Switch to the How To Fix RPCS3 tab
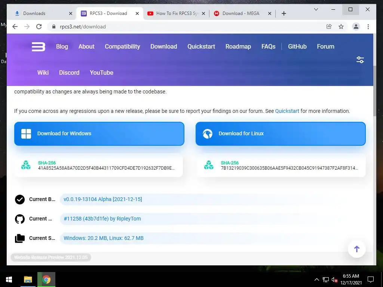The height and width of the screenshot is (287, 383). tap(177, 13)
